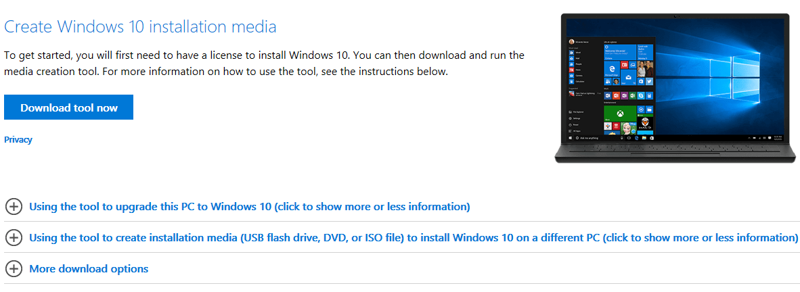Click the user avatar in laptop Start menu
The width and height of the screenshot is (800, 292).
tap(571, 42)
